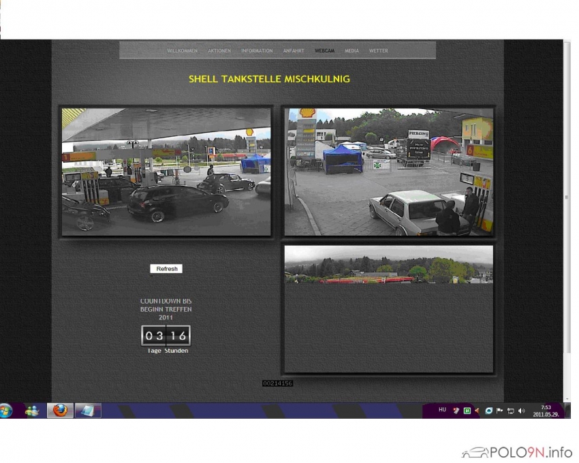Click the Refresh button
The image size is (579, 463).
(x=166, y=269)
